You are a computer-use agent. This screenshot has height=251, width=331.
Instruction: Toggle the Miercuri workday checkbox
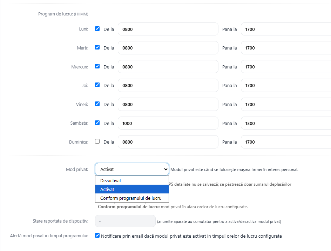97,66
